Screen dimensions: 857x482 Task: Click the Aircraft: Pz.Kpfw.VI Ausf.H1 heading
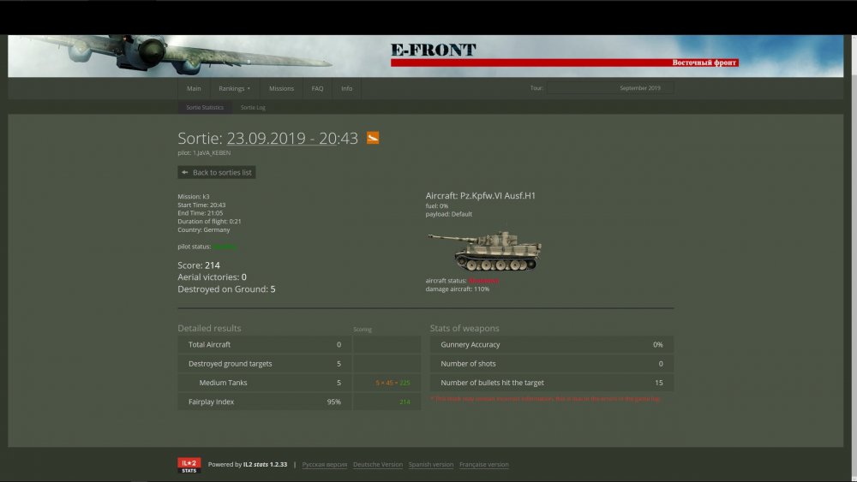click(481, 195)
